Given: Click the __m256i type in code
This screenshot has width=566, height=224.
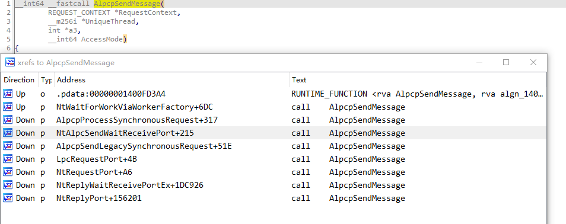Looking at the screenshot, I should (62, 21).
